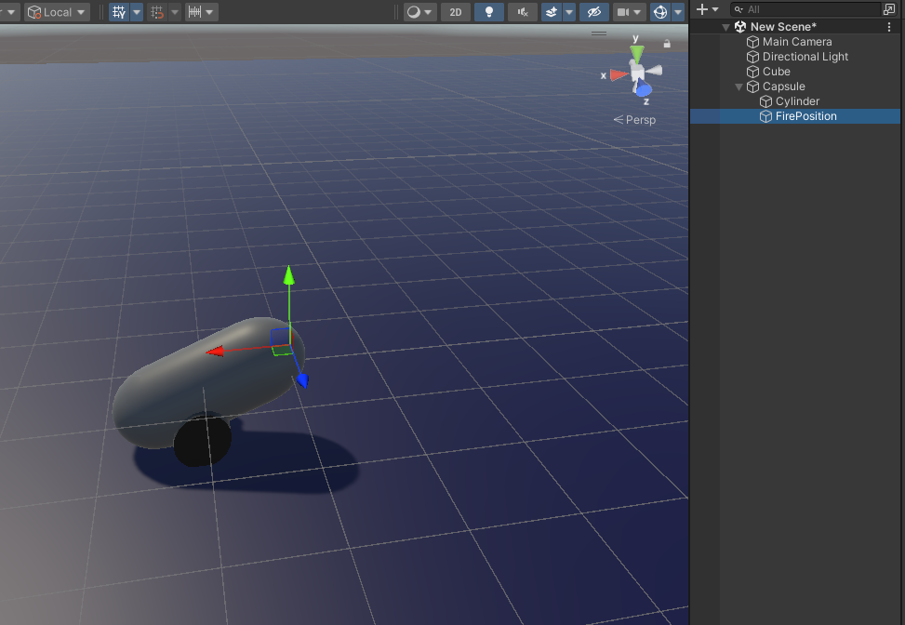The height and width of the screenshot is (625, 905).
Task: Click the orientation gizmo center cube
Action: pyautogui.click(x=637, y=73)
